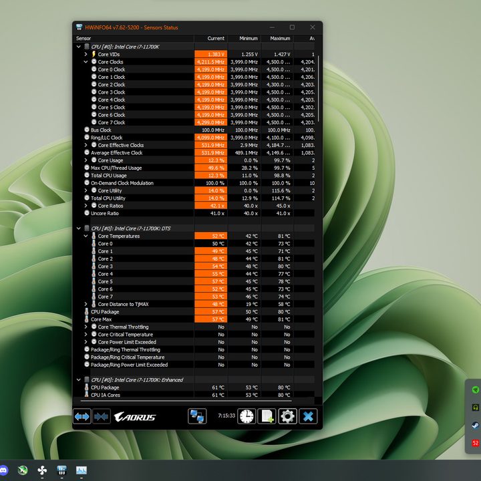The height and width of the screenshot is (481, 481).
Task: Expand the Core Ratios row
Action: pyautogui.click(x=86, y=206)
